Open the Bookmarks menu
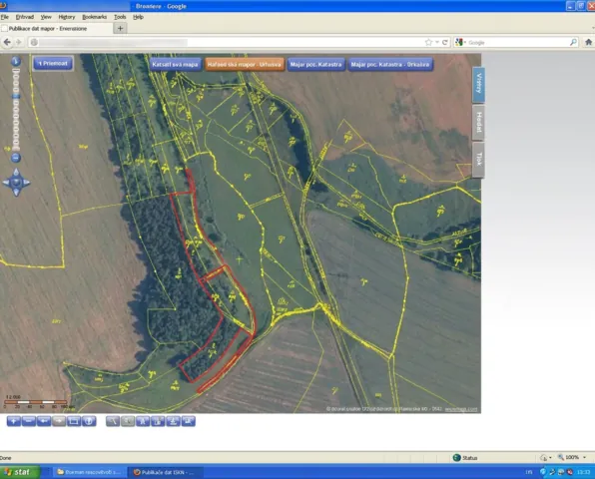The image size is (595, 479). [x=95, y=17]
